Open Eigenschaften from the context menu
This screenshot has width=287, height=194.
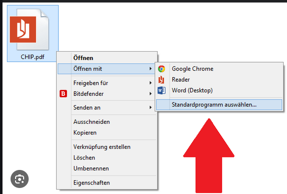[107, 182]
